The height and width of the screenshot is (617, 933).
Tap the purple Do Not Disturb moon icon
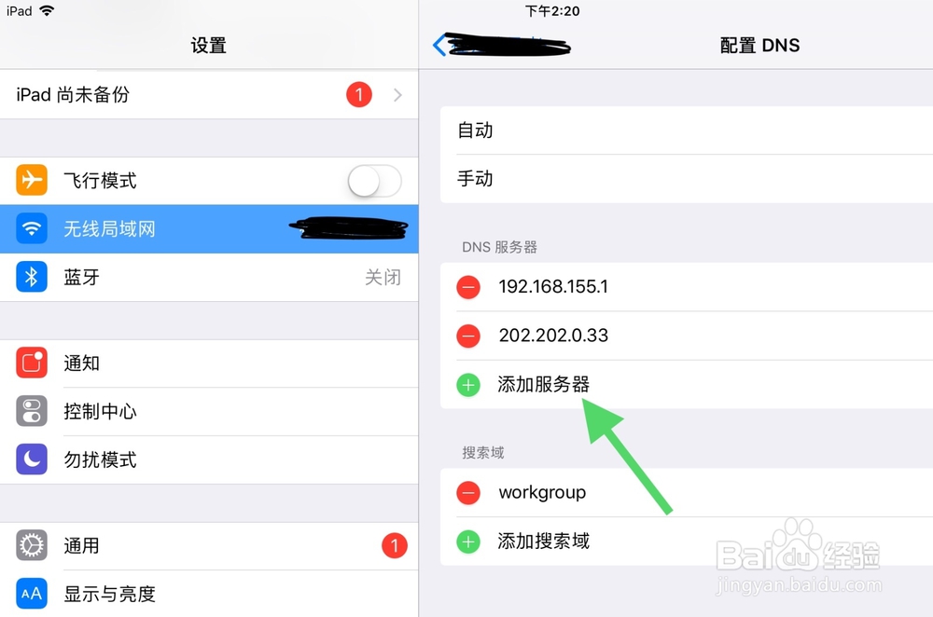pos(32,459)
